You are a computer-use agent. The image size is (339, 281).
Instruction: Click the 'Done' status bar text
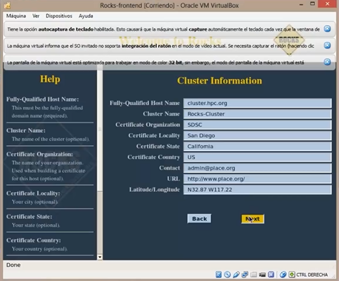13,265
